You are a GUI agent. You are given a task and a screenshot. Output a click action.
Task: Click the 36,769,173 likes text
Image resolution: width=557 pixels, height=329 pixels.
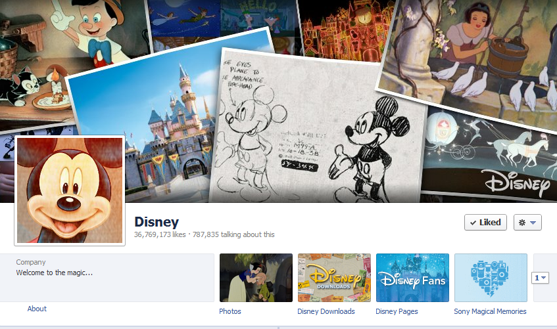click(x=160, y=234)
